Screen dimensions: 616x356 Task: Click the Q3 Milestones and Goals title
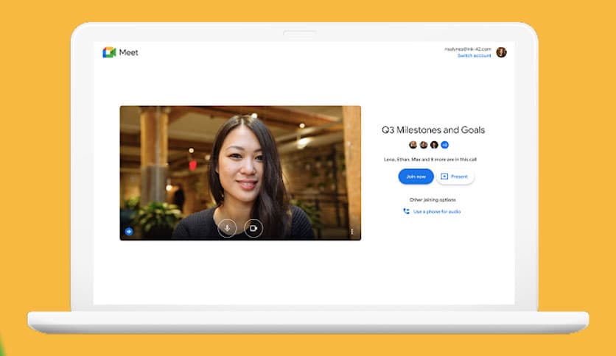[x=433, y=129]
